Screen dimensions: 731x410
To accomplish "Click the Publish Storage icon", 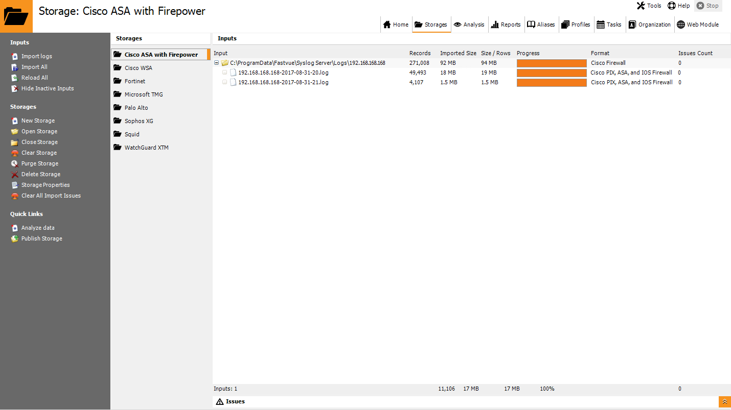I will 15,238.
